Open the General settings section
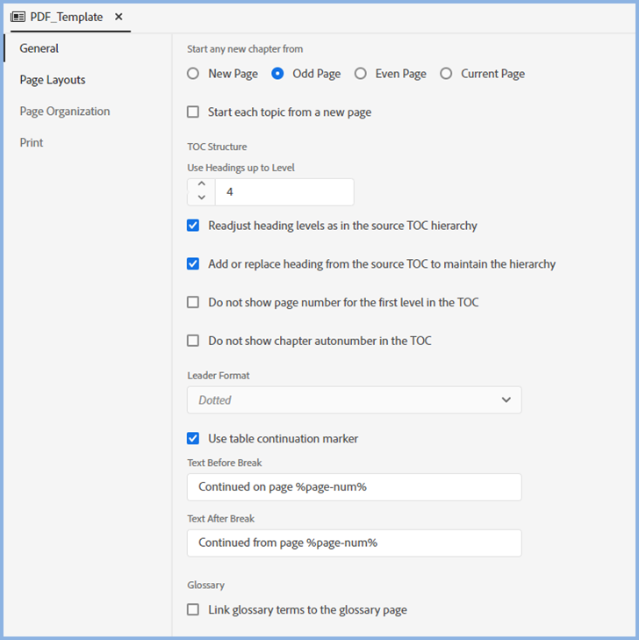This screenshot has height=640, width=639. tap(39, 48)
